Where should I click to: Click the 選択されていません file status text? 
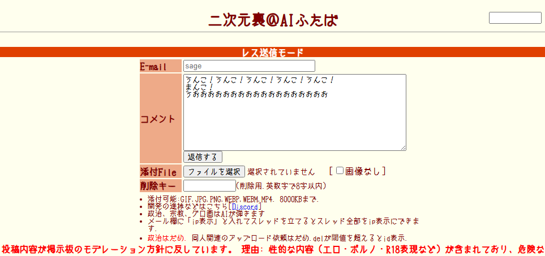(281, 172)
